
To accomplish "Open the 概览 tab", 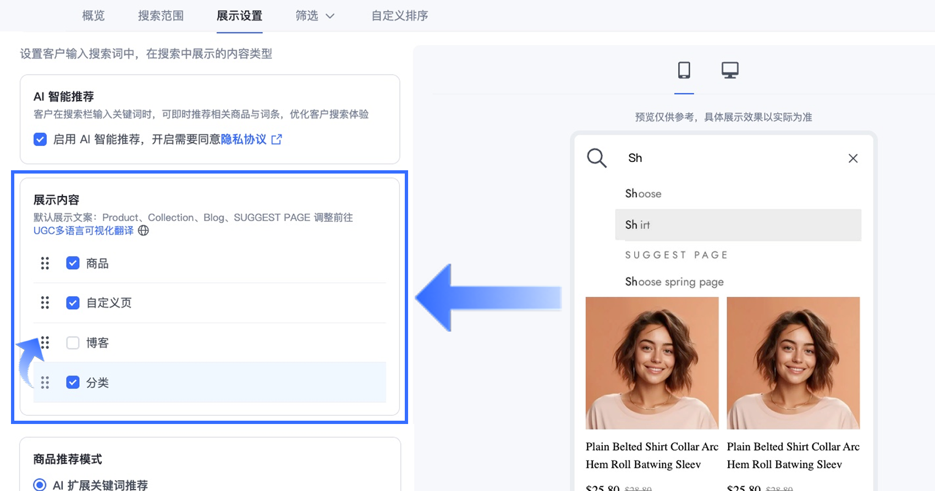I will click(x=94, y=16).
